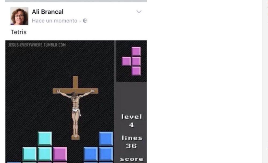Click the crucifix piece in the Tetris image
Screen dimensions: 268x163
pyautogui.click(x=75, y=108)
